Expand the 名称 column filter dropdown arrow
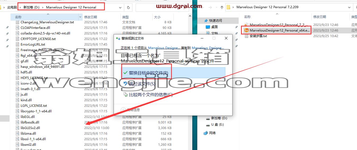Viewport: 357px width, 150px height. (x=81, y=17)
